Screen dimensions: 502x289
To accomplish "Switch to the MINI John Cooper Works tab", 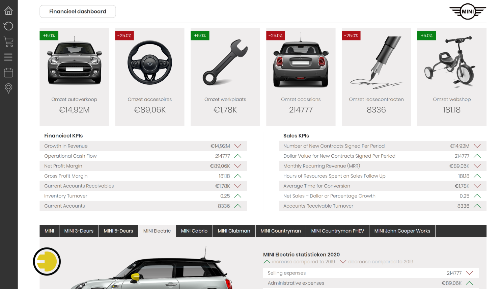I will (402, 231).
